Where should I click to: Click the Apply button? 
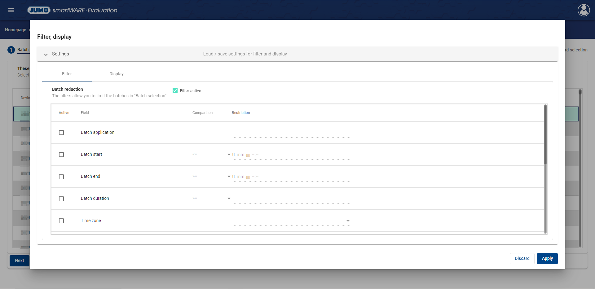pyautogui.click(x=547, y=258)
